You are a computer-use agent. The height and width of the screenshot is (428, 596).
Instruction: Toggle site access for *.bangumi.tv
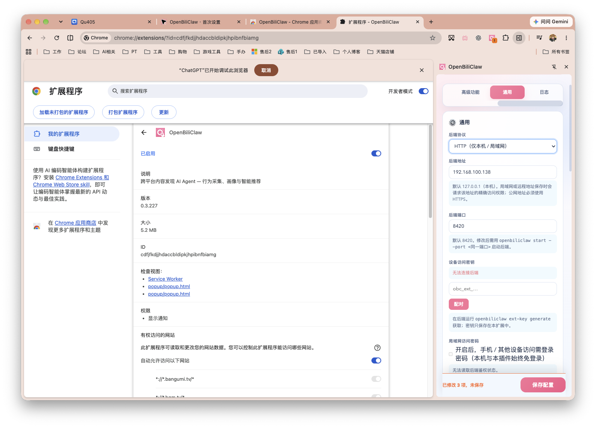376,379
